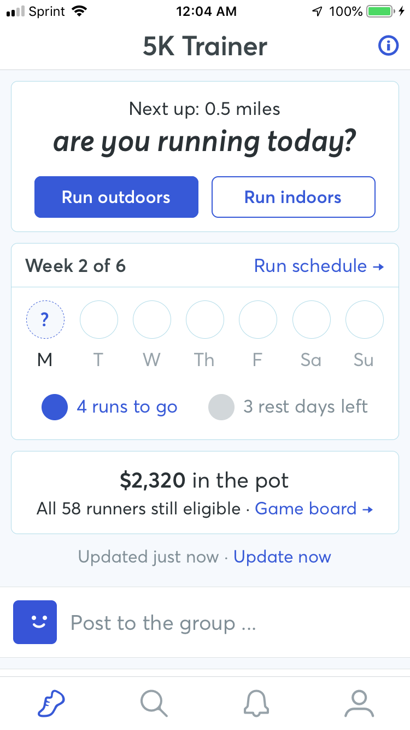Tap the running shoe tab icon

coord(51,703)
